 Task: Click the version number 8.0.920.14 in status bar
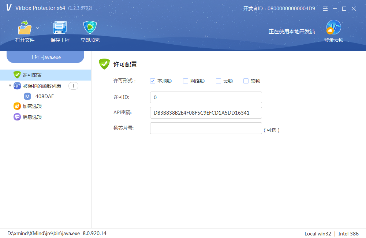point(94,233)
